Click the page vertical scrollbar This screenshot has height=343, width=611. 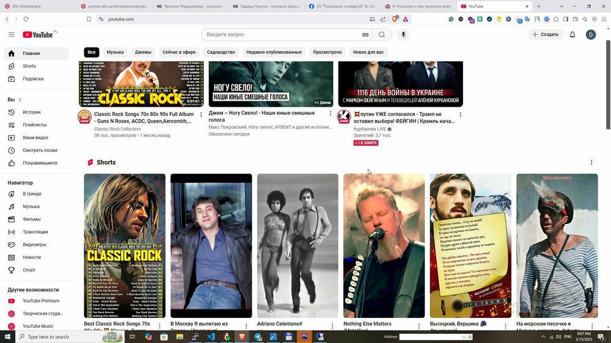pos(608,85)
